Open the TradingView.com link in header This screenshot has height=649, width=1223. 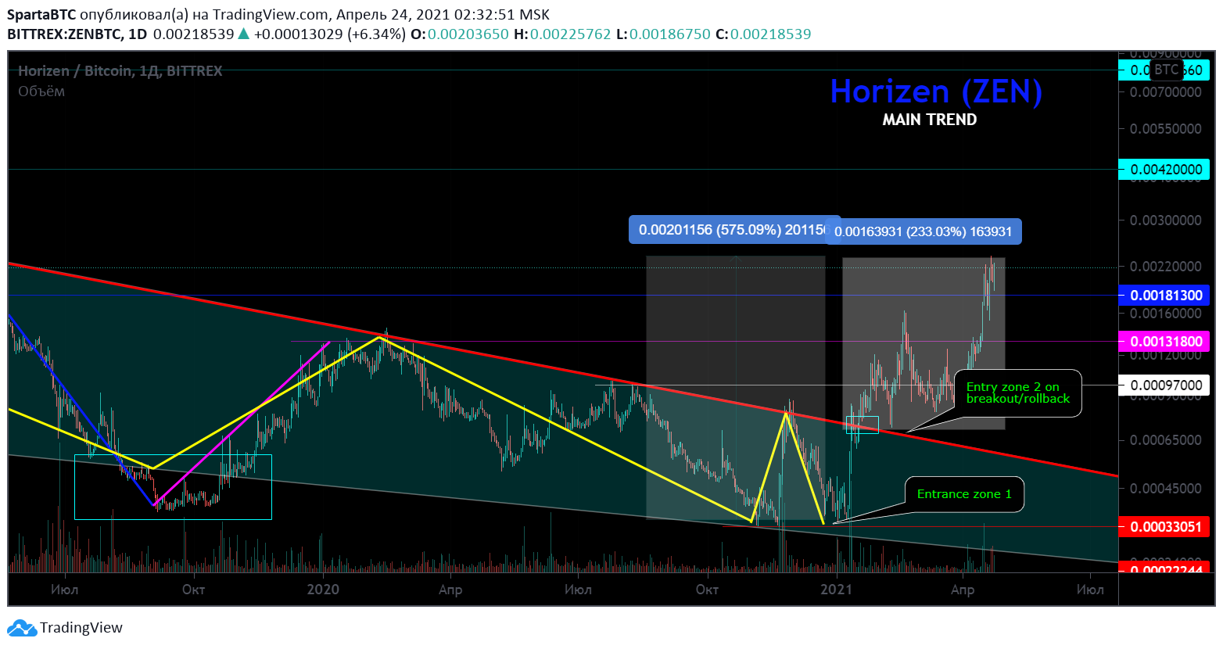tap(271, 15)
